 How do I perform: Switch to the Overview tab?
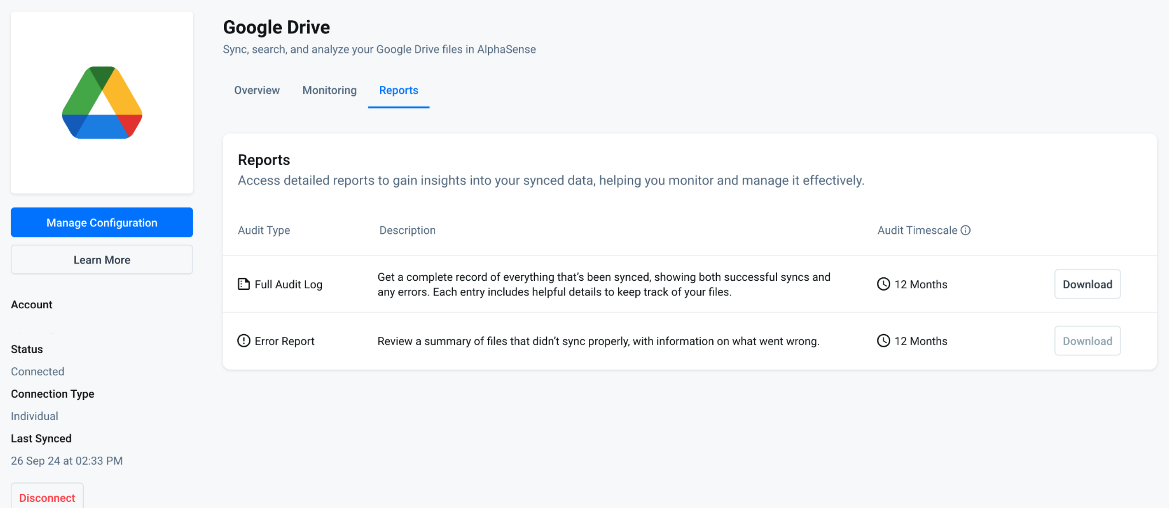click(x=257, y=90)
